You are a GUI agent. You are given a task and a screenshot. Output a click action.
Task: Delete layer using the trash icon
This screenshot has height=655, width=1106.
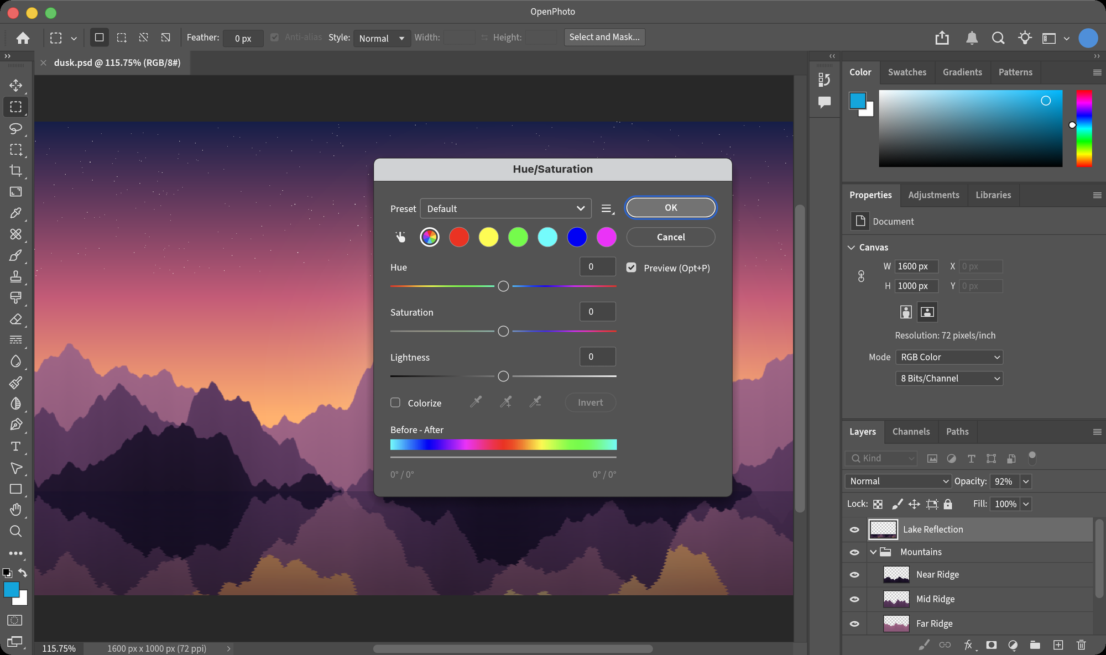point(1081,644)
